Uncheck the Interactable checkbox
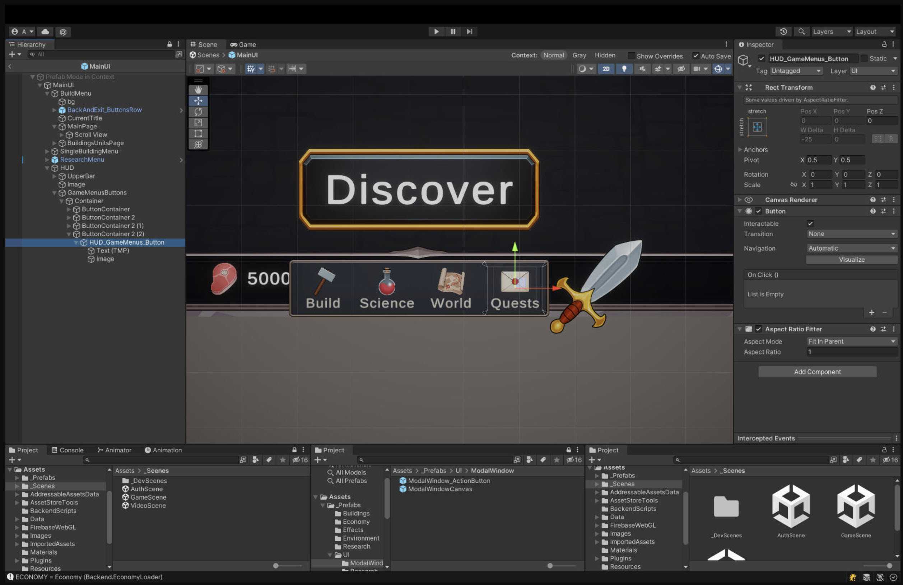This screenshot has width=903, height=585. (810, 224)
